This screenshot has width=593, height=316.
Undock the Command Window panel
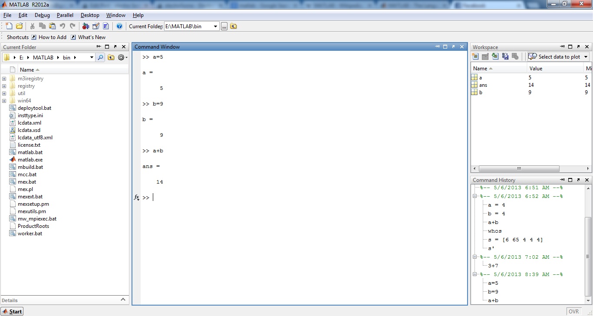(453, 46)
